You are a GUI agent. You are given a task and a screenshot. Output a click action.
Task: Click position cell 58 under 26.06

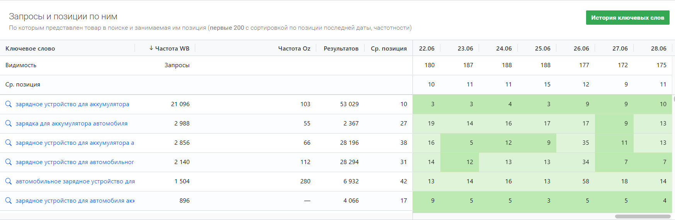(x=586, y=181)
